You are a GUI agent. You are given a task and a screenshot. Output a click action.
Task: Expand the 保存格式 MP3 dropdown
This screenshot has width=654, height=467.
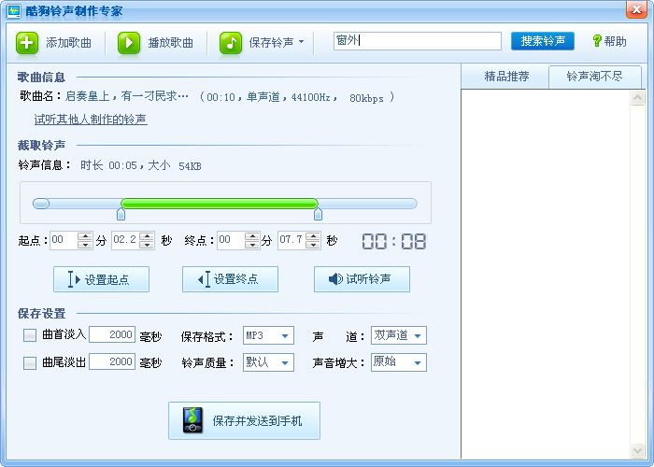[x=267, y=335]
